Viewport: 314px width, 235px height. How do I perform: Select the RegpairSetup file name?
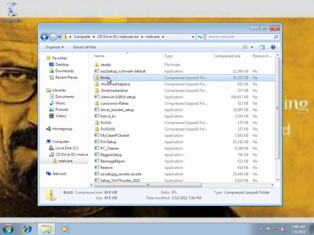pos(111,155)
